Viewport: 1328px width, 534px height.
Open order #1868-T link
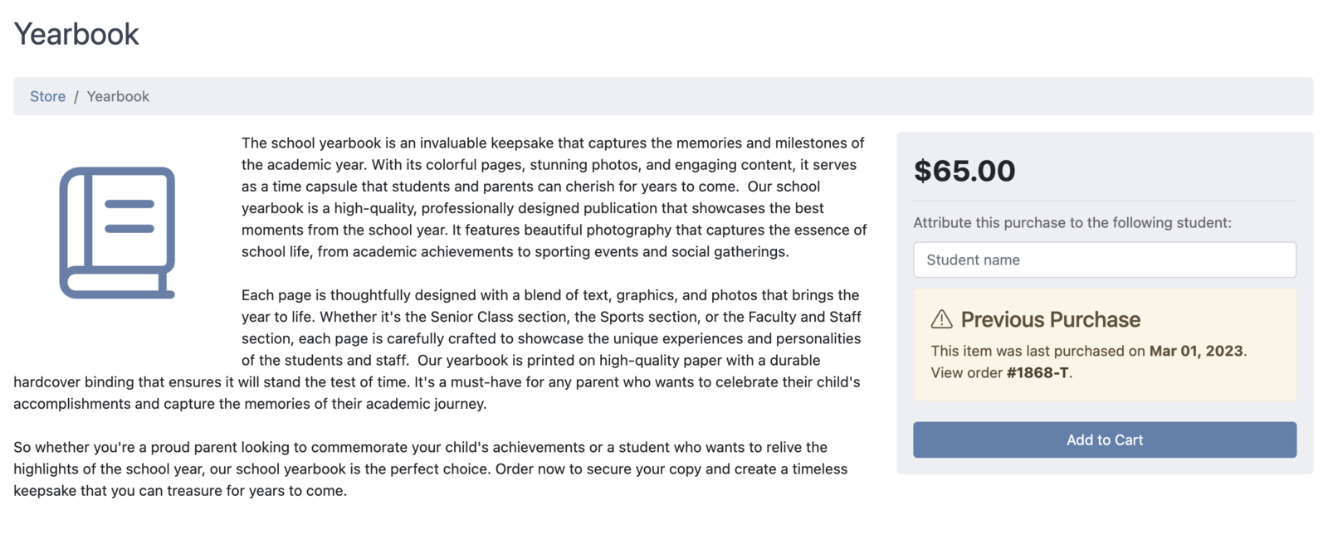1037,372
